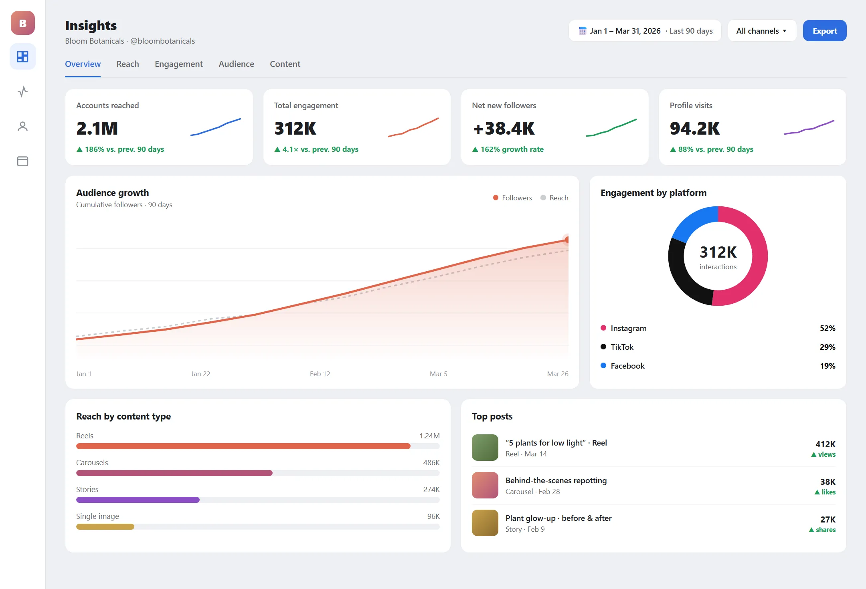Select the Instagram legend row

(718, 328)
